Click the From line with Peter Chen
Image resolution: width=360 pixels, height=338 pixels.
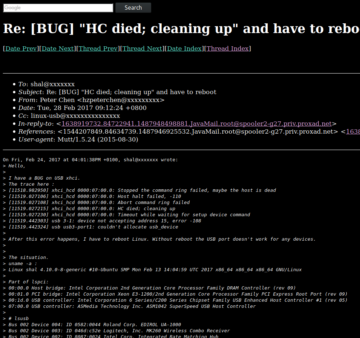(x=91, y=100)
